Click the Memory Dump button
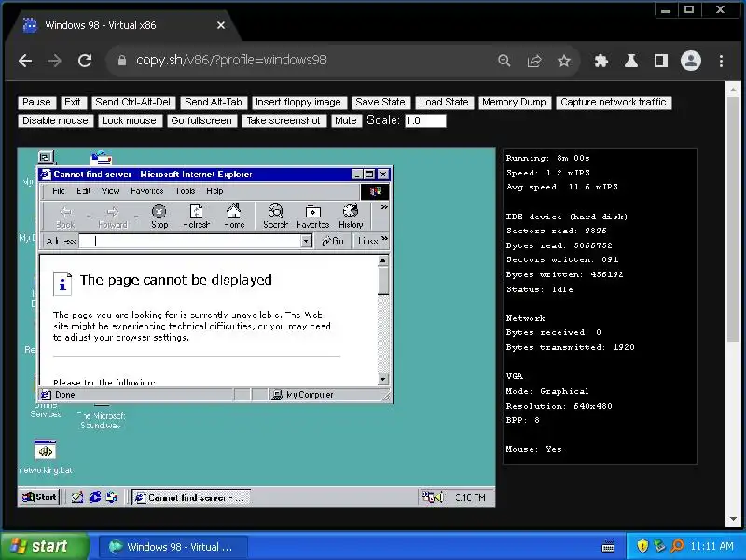This screenshot has width=746, height=560. click(x=515, y=103)
